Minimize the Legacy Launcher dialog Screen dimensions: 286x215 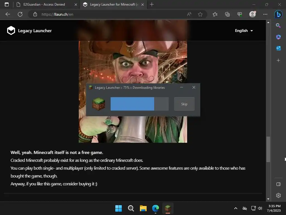(x=182, y=87)
